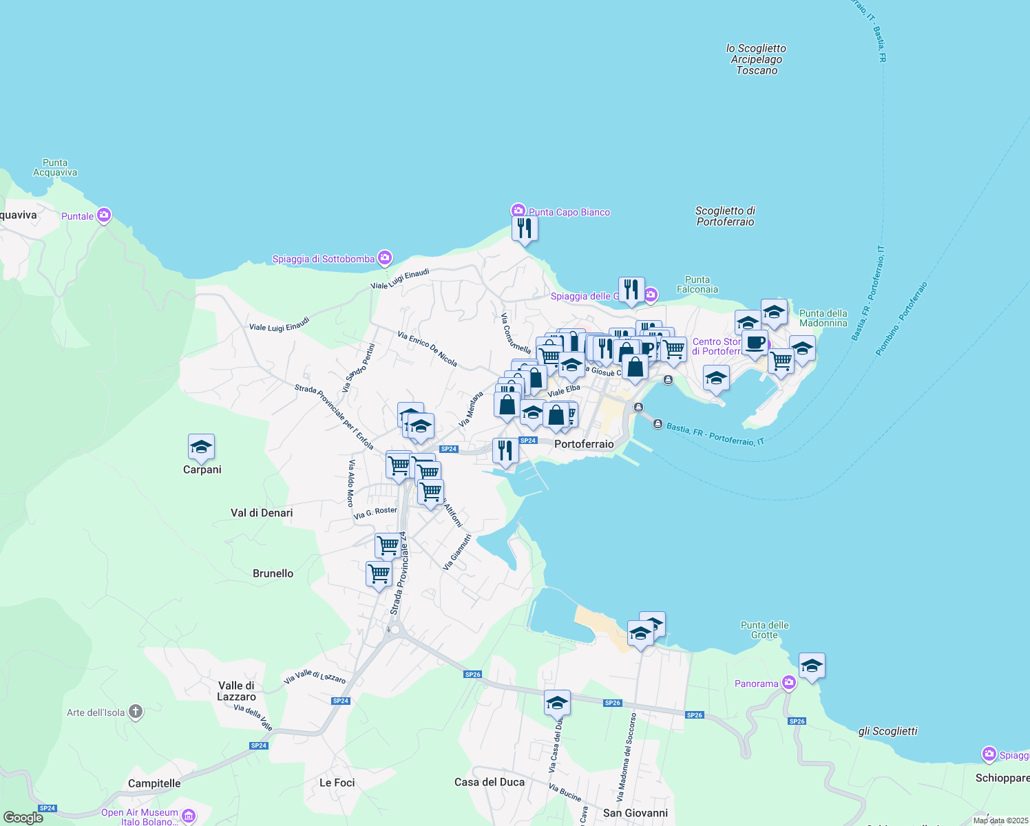This screenshot has height=826, width=1030.
Task: Select the shopping cart marker above Via Altiforni
Action: pos(430,494)
